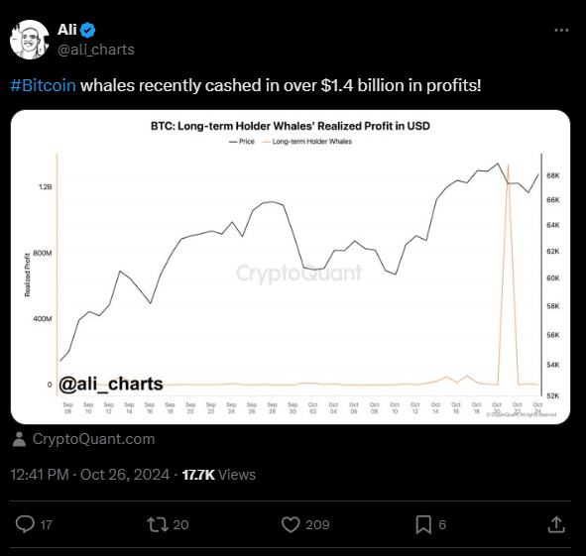Open the #Bitcoin hashtag link
Screen dimensions: 586x556
(43, 85)
